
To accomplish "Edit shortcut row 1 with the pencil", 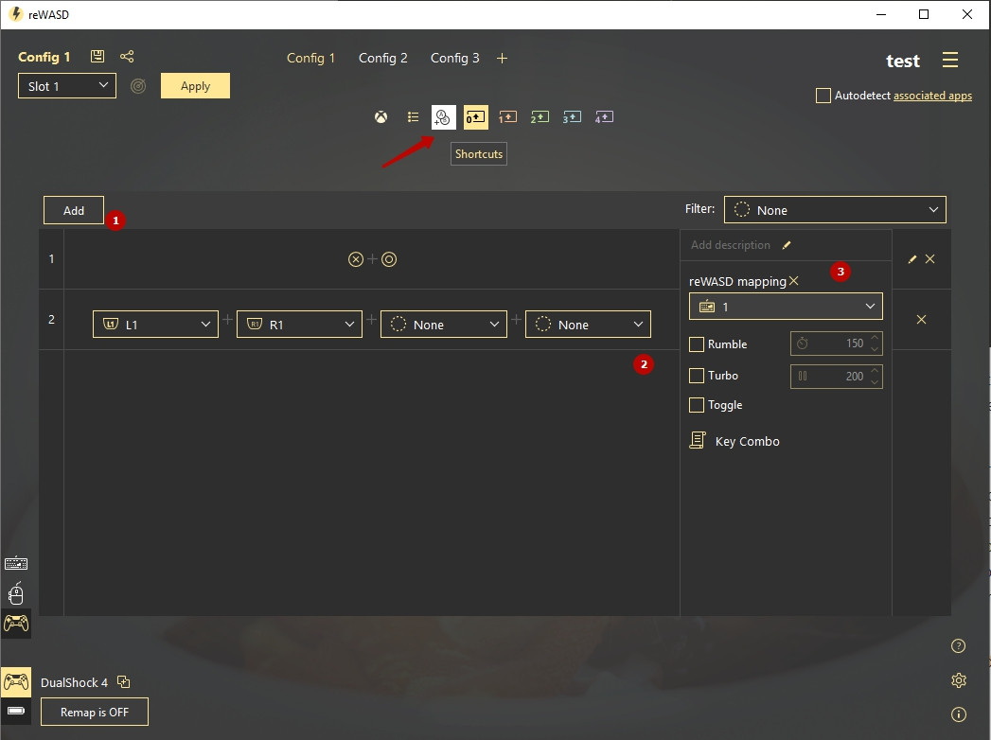I will pos(912,259).
